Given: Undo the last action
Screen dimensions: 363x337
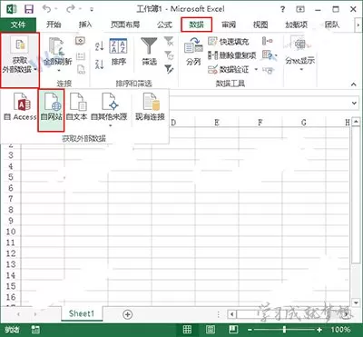Looking at the screenshot, I should point(47,9).
